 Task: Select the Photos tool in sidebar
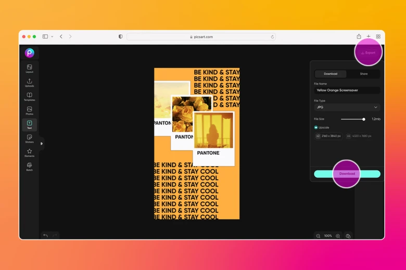[x=29, y=111]
